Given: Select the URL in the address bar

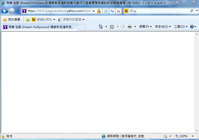Looking at the screenshot, I should 59,11.
